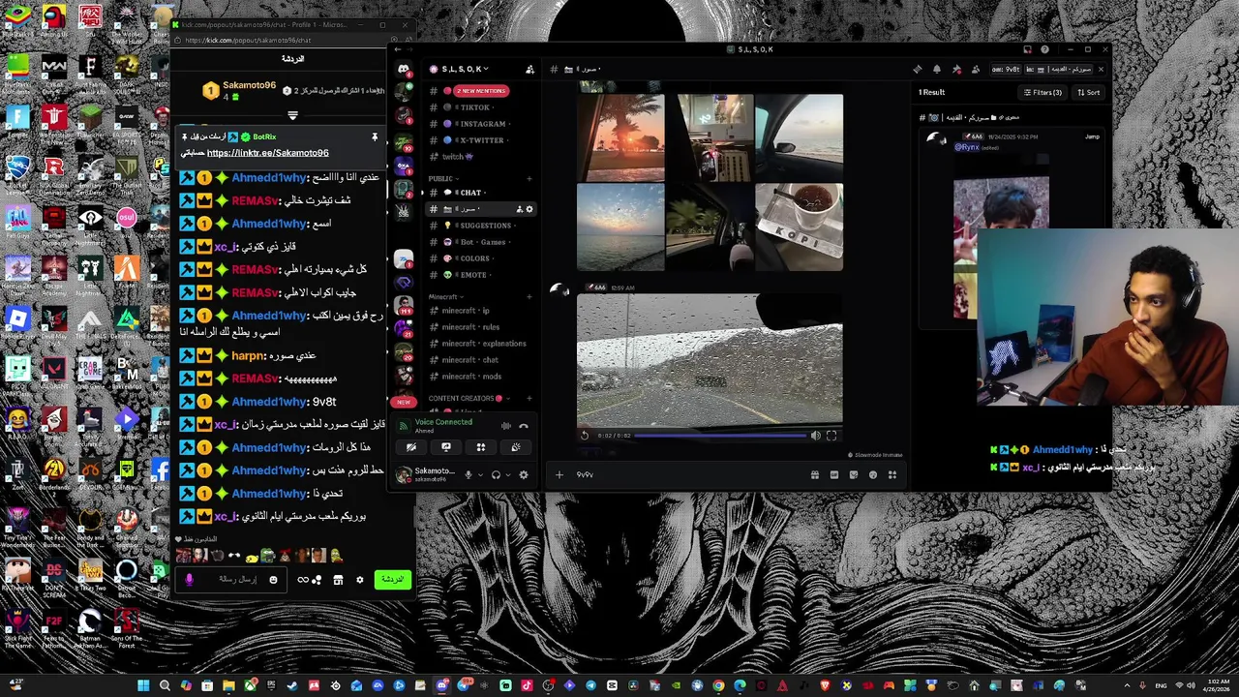The image size is (1239, 697).
Task: Open threads icon in Discord channel header
Action: (x=918, y=69)
